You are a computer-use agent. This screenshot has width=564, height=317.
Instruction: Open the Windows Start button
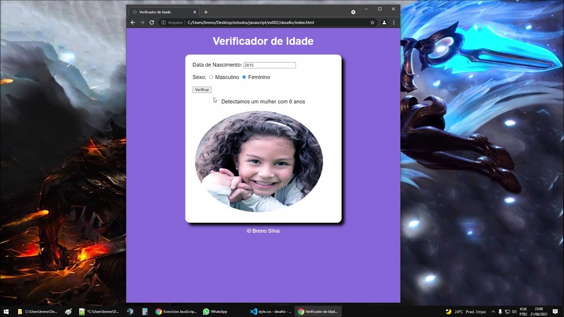[x=6, y=311]
